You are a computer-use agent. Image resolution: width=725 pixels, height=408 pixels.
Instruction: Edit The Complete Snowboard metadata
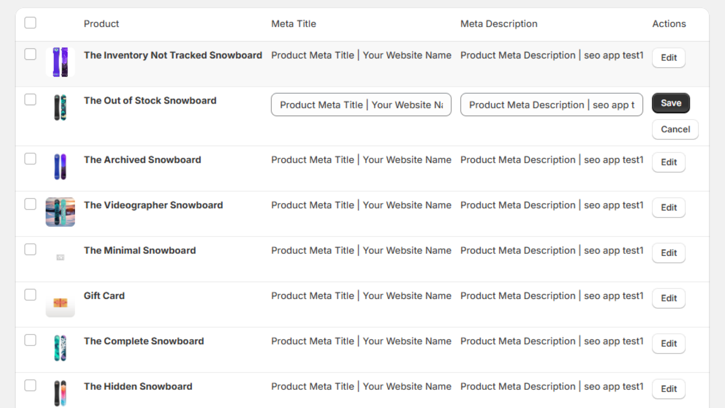pos(668,343)
